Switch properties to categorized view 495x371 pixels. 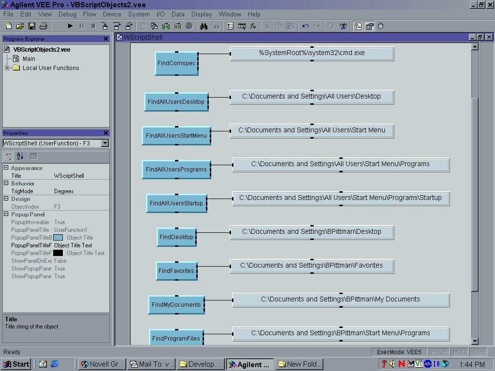[x=9, y=156]
